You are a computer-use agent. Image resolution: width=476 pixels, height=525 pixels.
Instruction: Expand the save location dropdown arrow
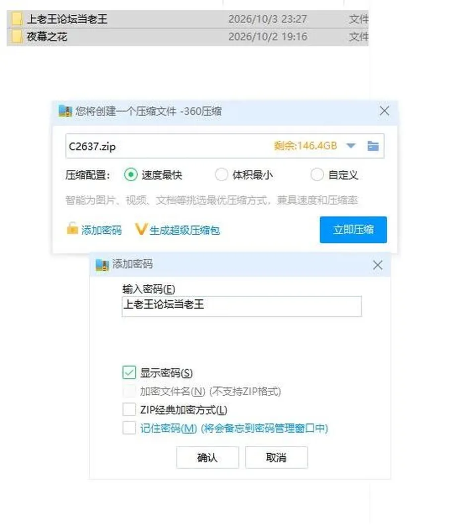[351, 146]
